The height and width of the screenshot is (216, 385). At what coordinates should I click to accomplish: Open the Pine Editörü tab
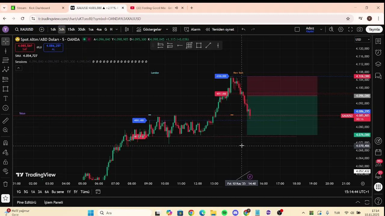[x=26, y=202]
